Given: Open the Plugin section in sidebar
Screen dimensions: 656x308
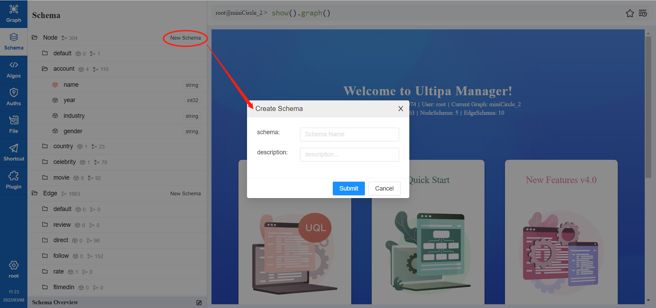Looking at the screenshot, I should [14, 181].
